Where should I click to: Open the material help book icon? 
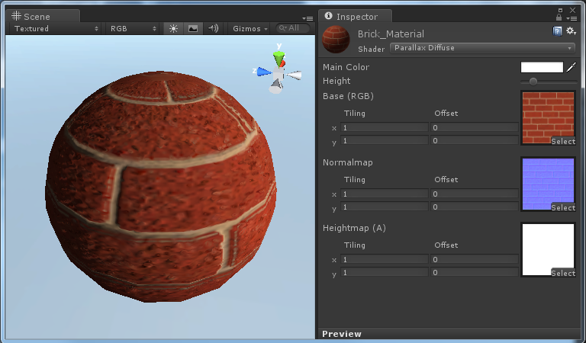(557, 31)
